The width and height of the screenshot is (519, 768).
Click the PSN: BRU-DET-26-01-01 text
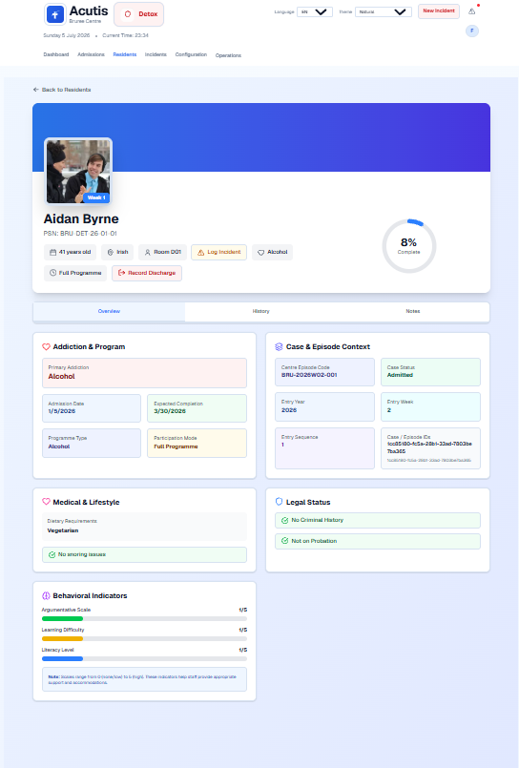[x=80, y=234]
